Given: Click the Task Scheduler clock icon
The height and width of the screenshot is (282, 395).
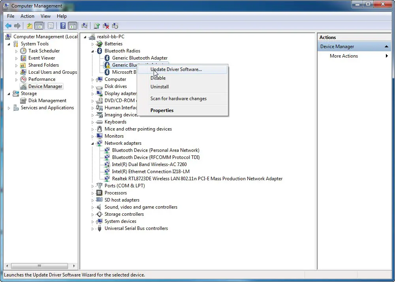Looking at the screenshot, I should click(23, 51).
